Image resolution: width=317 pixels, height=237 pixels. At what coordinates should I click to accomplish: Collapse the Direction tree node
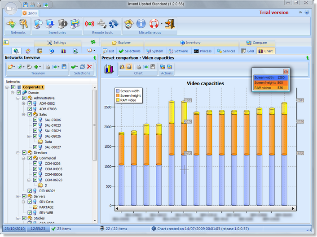tap(18, 153)
